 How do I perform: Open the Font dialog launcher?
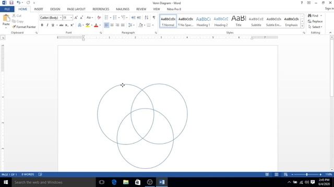101,33
